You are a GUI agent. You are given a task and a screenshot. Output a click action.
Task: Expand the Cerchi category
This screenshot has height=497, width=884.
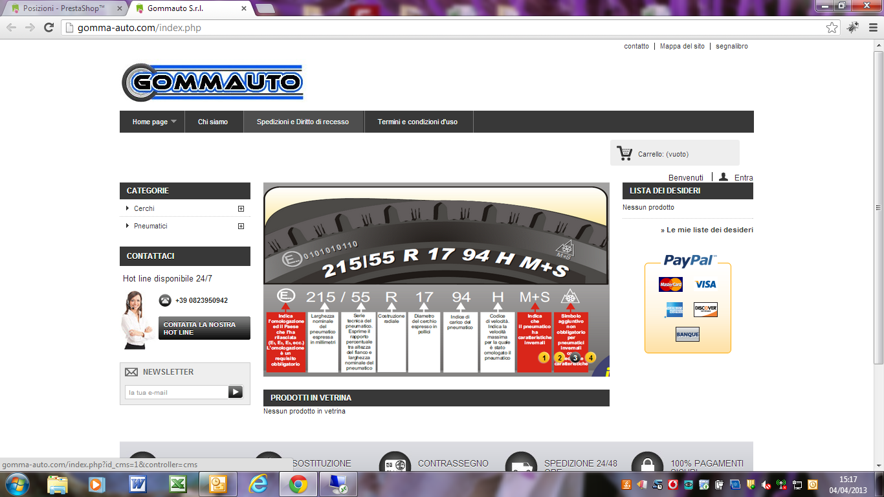point(241,208)
